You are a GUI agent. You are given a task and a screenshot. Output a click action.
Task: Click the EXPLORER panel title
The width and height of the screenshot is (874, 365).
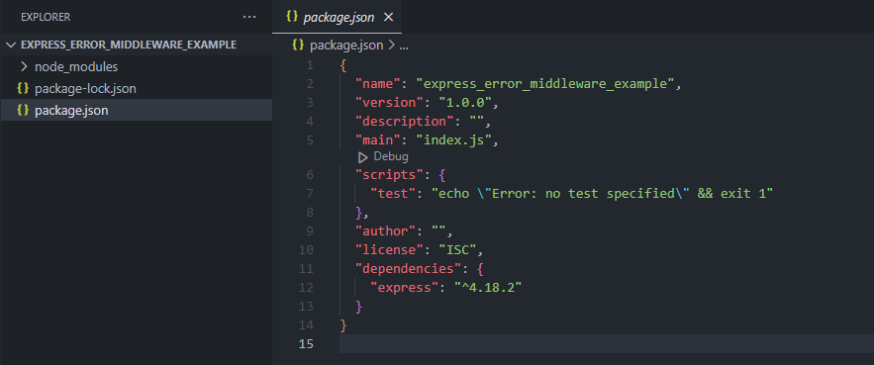(x=46, y=17)
